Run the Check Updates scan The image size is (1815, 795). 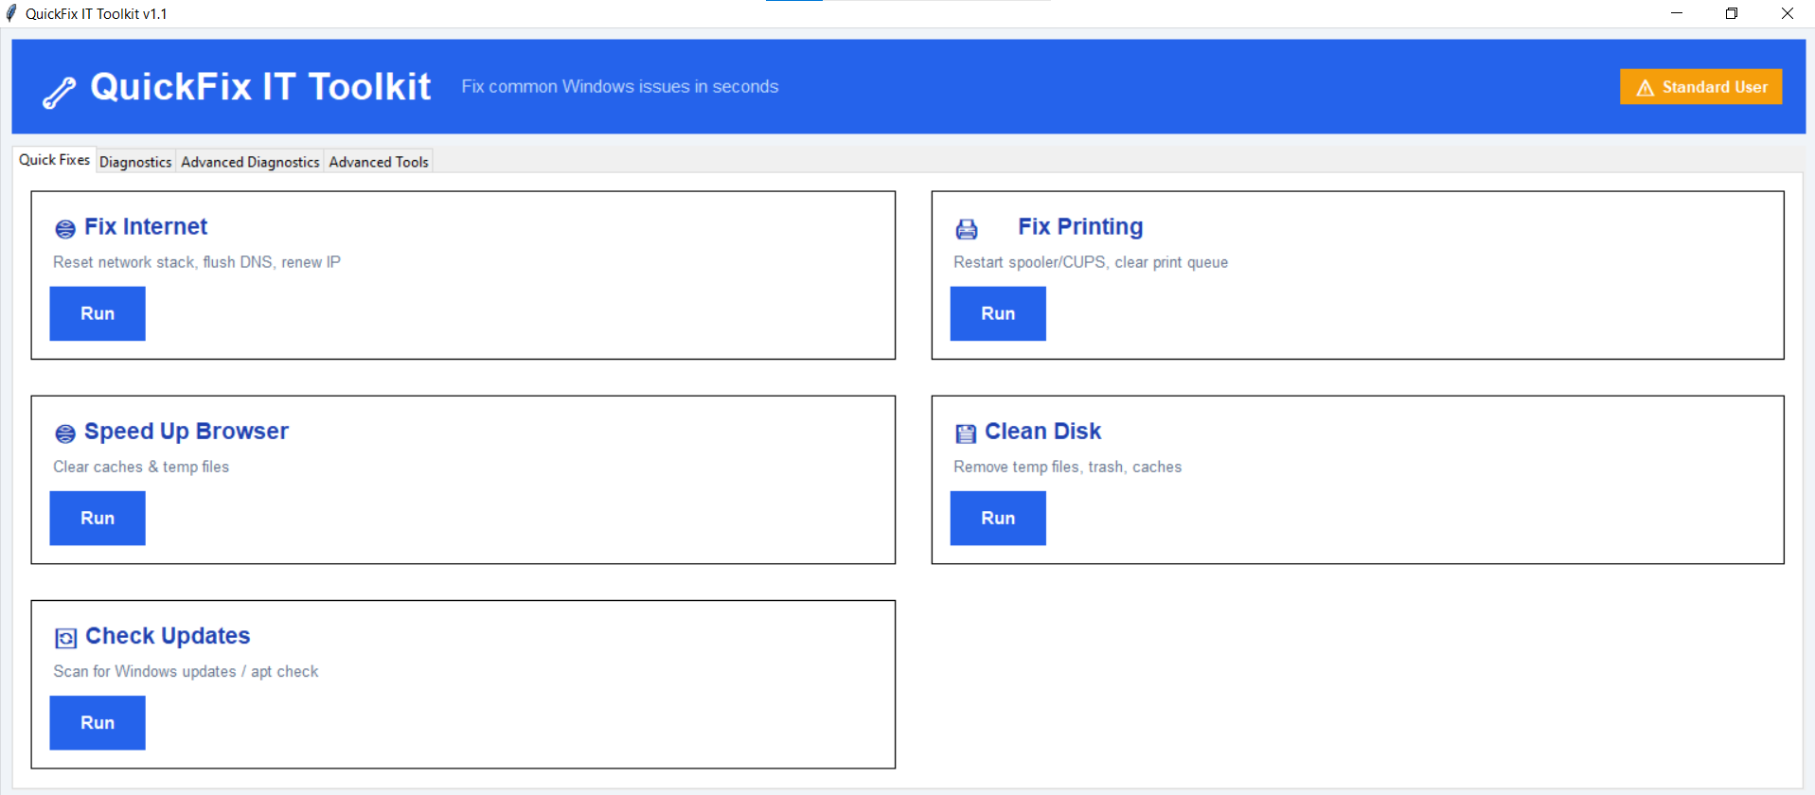[x=98, y=722]
